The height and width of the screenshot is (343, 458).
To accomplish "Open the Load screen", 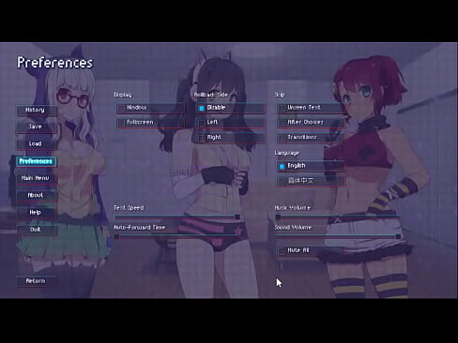I will tap(37, 144).
